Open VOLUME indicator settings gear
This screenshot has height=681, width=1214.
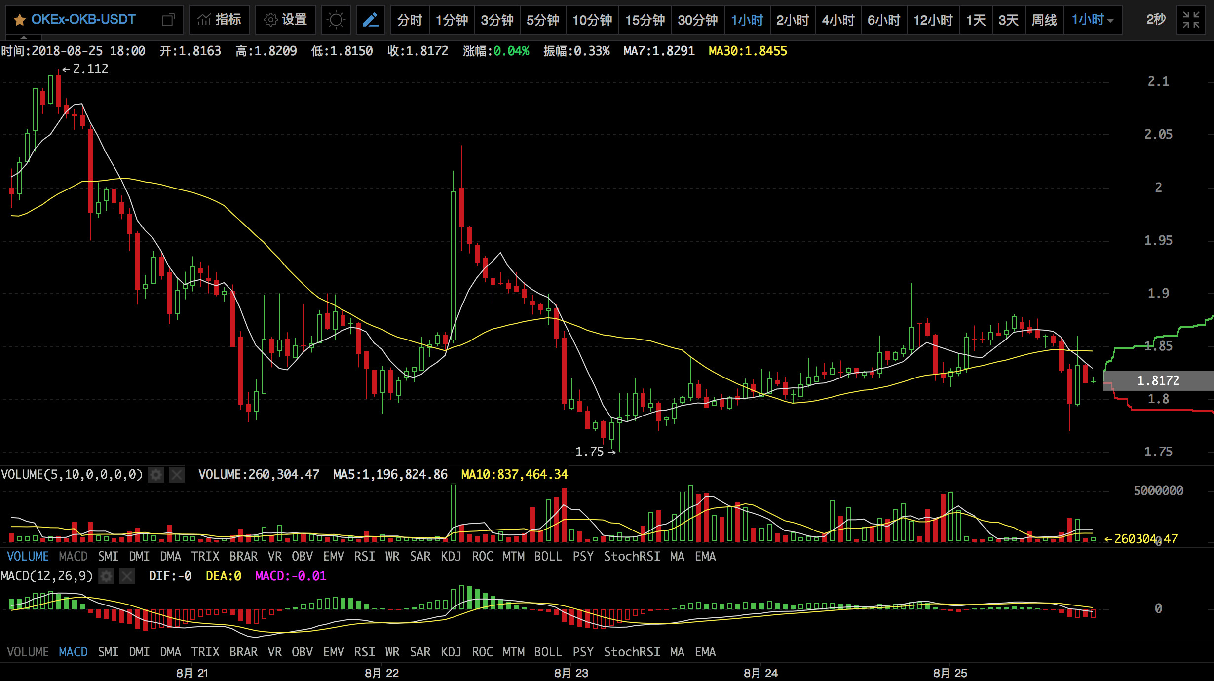click(156, 475)
